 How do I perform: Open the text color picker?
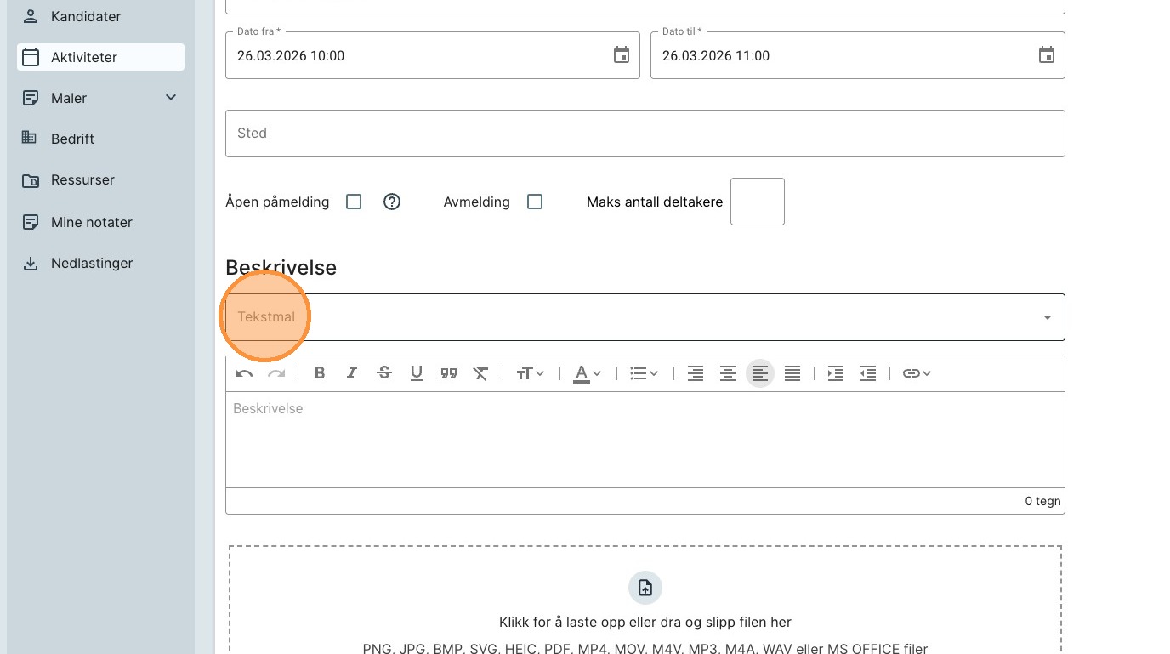click(587, 373)
